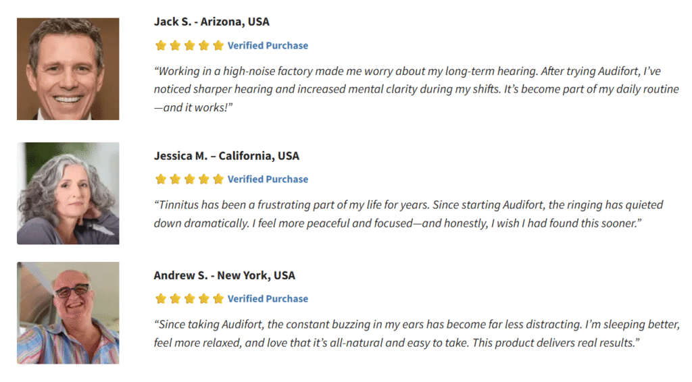Click the first star in Jack S.'s rating
The image size is (692, 382).
click(161, 46)
